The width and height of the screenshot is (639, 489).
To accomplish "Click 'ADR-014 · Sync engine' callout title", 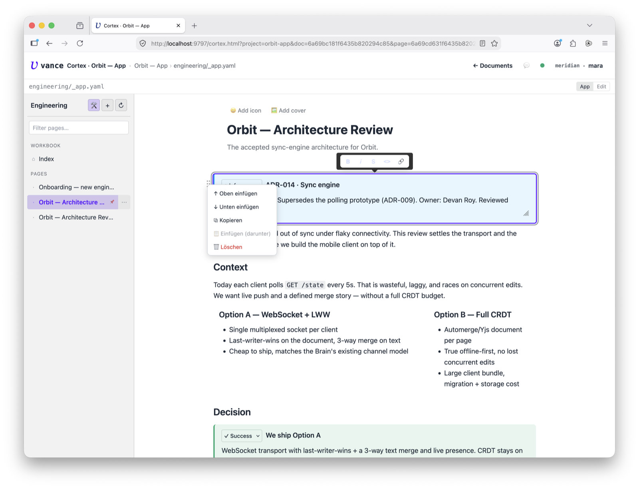I will [303, 185].
